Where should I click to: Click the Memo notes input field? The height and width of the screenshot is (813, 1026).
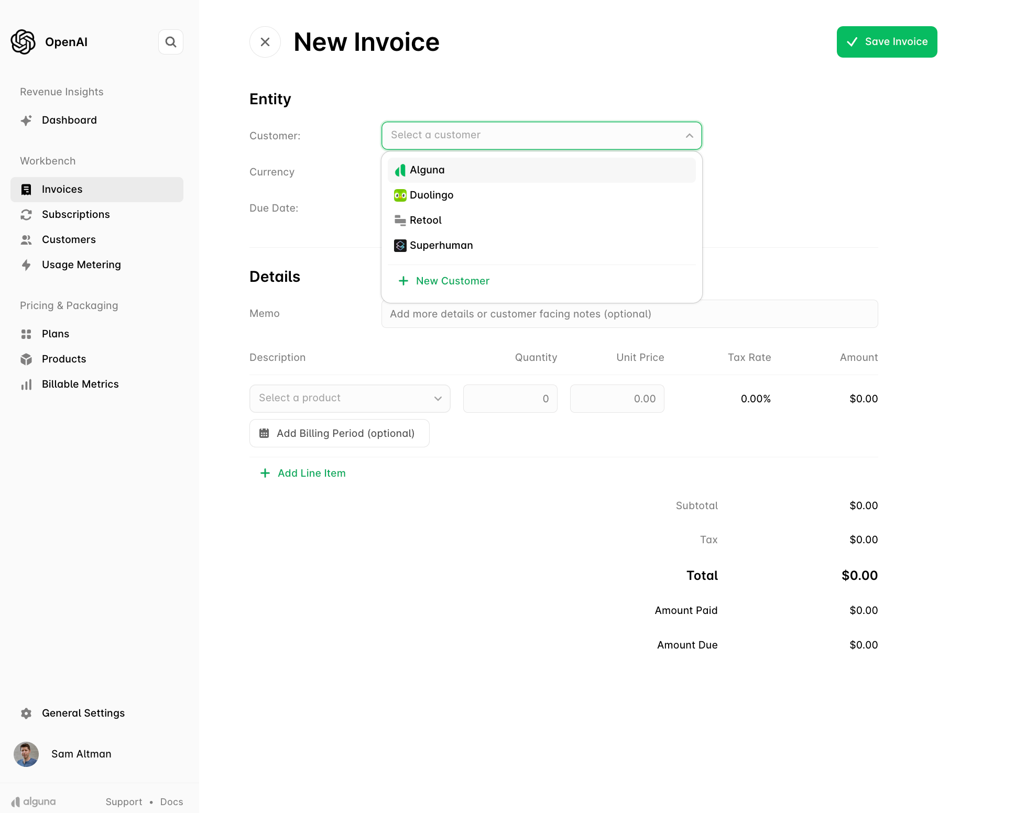point(629,314)
